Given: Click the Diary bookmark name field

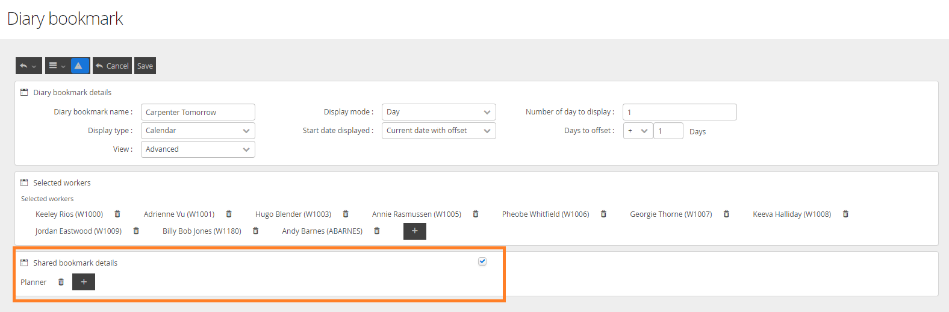Looking at the screenshot, I should [198, 112].
